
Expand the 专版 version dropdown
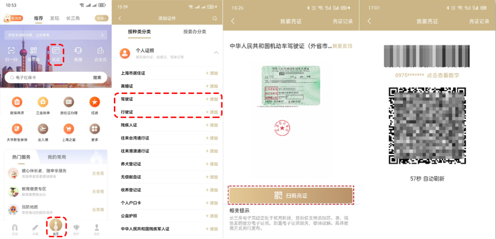[100, 18]
